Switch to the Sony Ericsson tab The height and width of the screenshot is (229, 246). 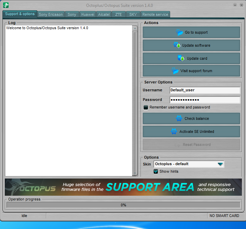[51, 14]
